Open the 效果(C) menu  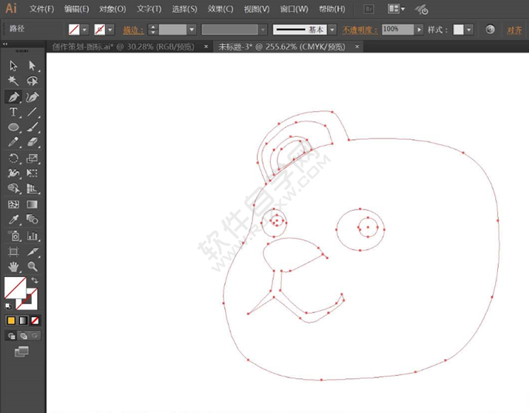(220, 9)
